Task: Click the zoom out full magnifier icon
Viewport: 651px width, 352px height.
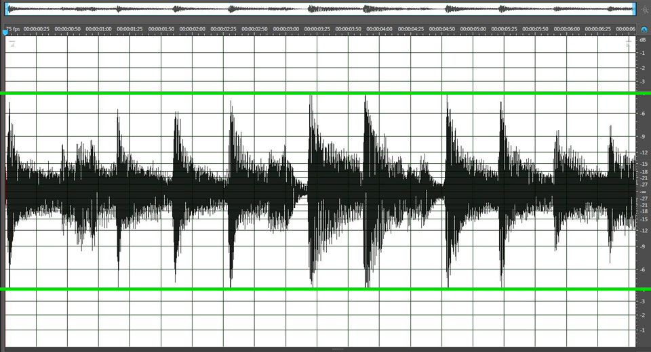Action: pos(645,9)
